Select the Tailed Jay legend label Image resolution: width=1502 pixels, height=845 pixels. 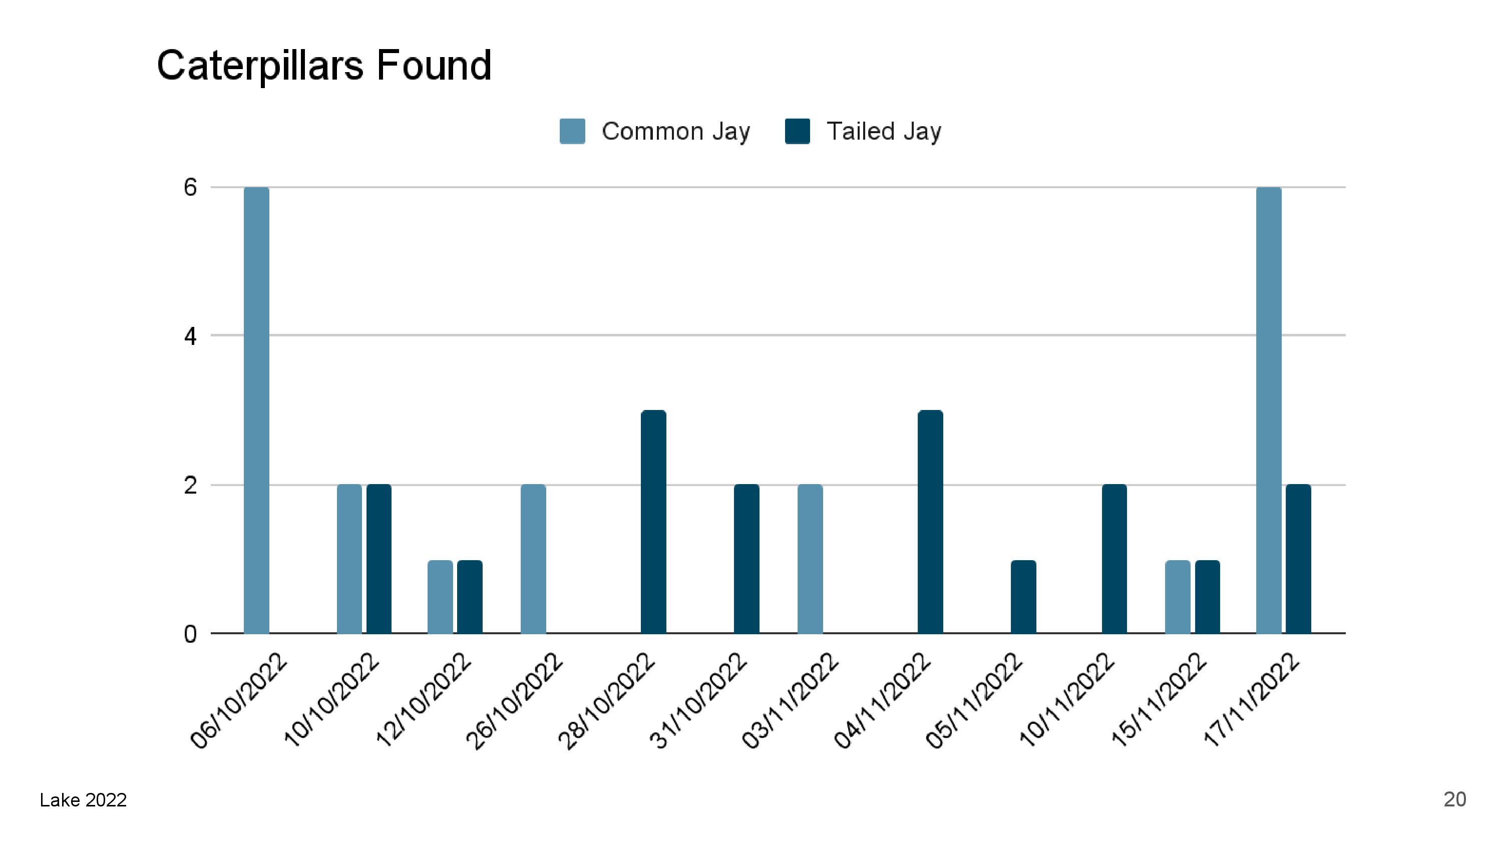coord(884,132)
